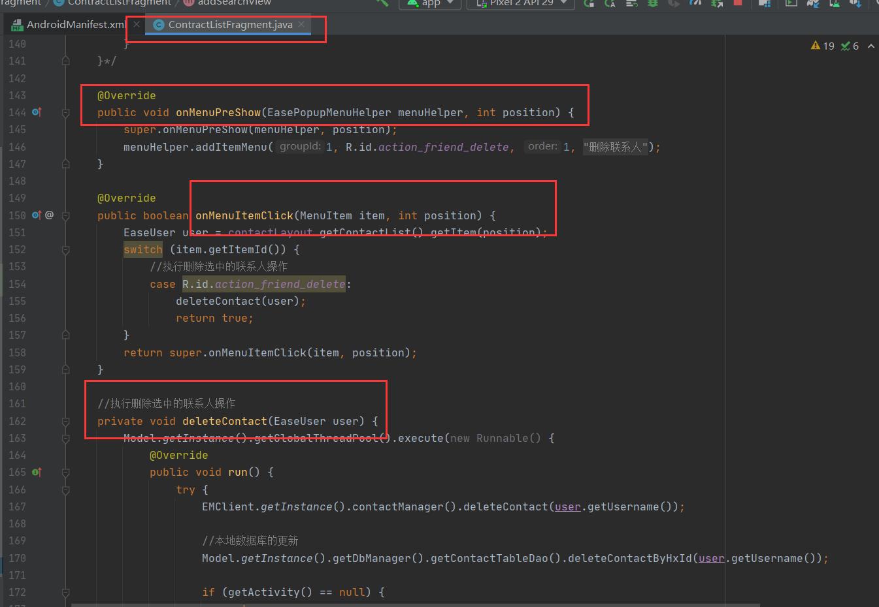
Task: Toggle fold end marker at line 157
Action: click(x=65, y=335)
